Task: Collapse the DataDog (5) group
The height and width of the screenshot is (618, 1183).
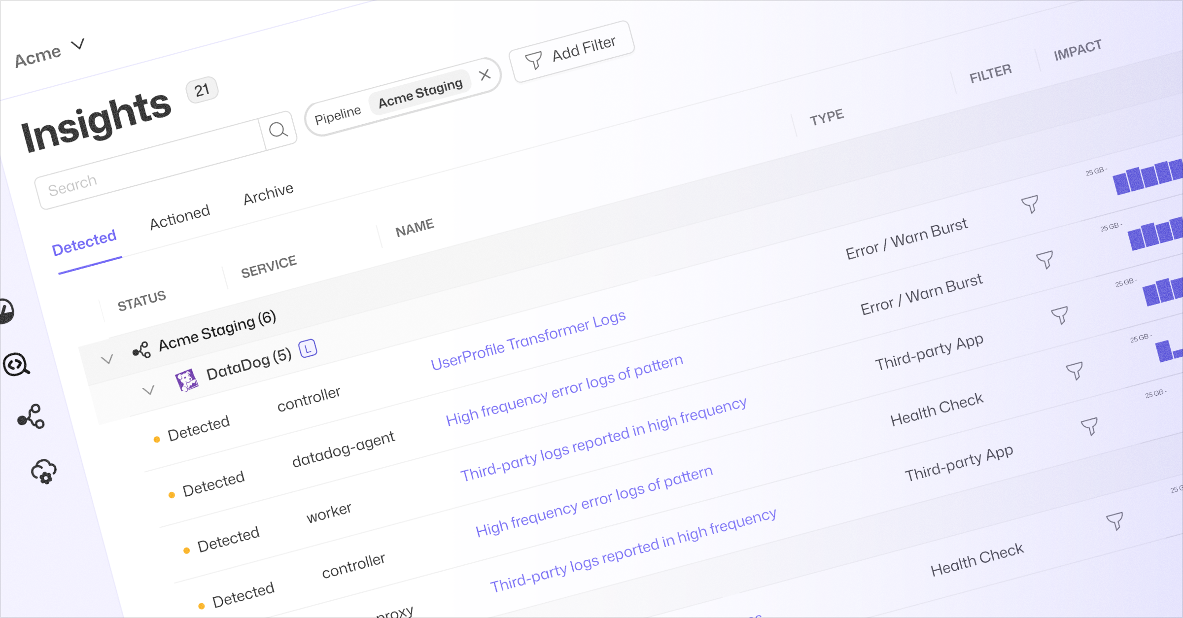Action: tap(148, 390)
